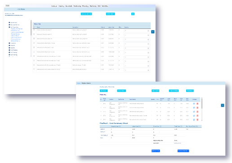Tick the checkbox of the first upper table row
Screen dimensions: 232x163
click(34, 30)
